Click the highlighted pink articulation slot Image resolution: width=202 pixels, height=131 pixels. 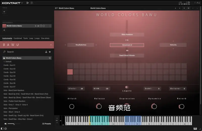click(70, 72)
